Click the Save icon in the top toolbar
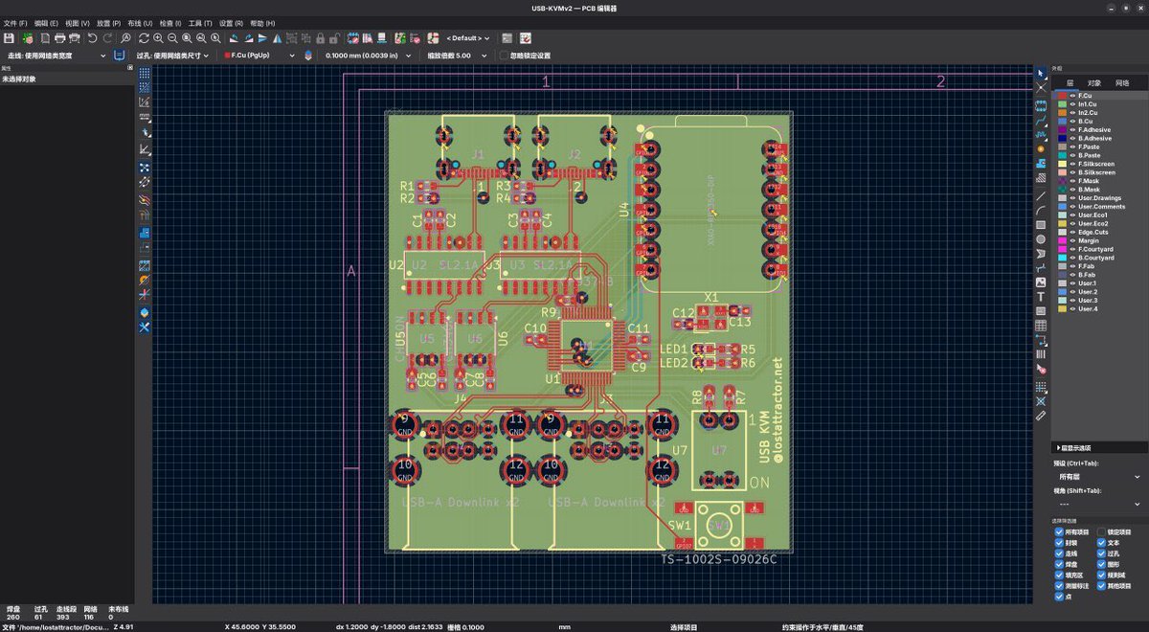The width and height of the screenshot is (1149, 632). coord(8,38)
